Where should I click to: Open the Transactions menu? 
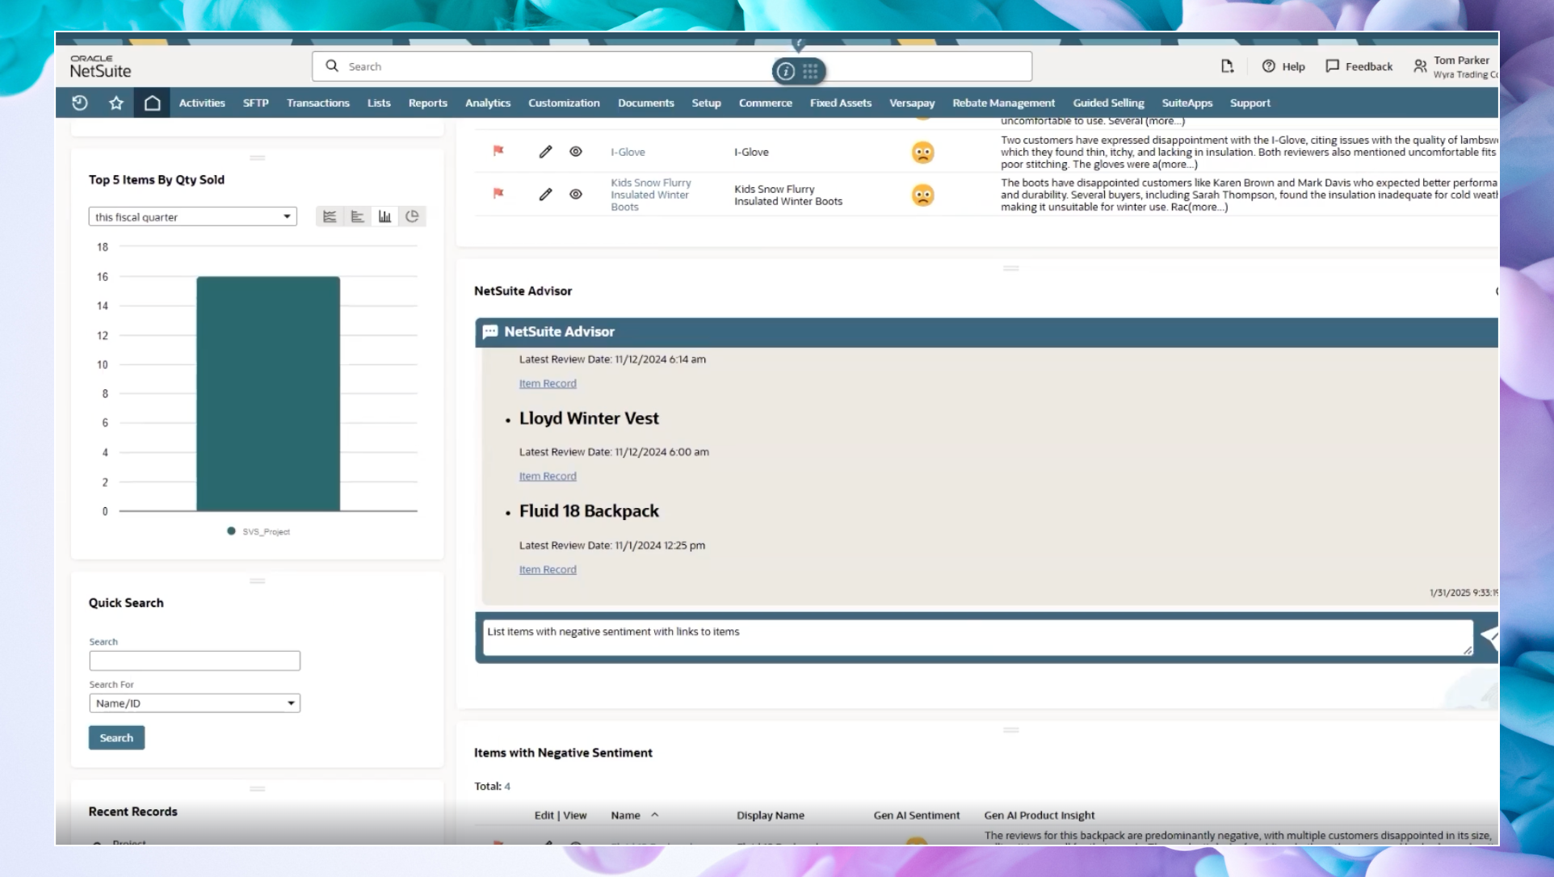[x=318, y=103]
